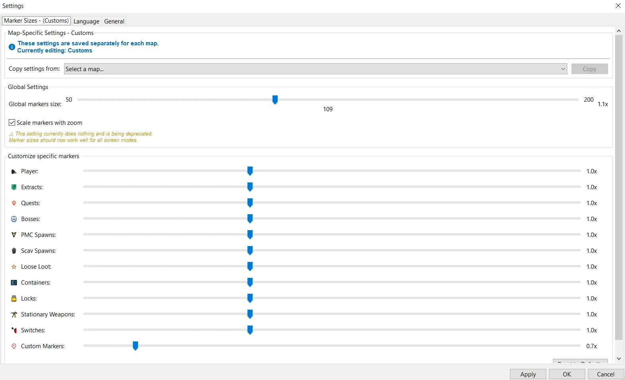Close the Settings window
Viewport: 625px width, 380px height.
pos(618,6)
